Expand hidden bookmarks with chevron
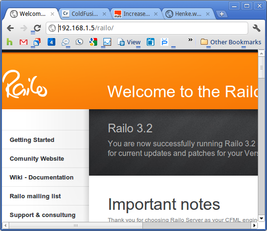Image resolution: width=267 pixels, height=231 pixels. pos(190,39)
